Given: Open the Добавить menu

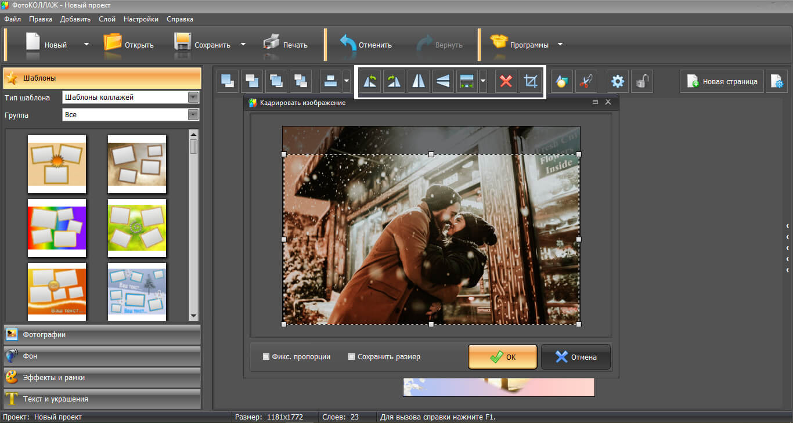Looking at the screenshot, I should tap(75, 19).
